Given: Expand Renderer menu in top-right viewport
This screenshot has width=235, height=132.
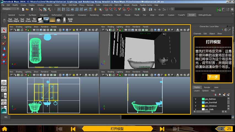Looking at the screenshot, I should (x=136, y=27).
